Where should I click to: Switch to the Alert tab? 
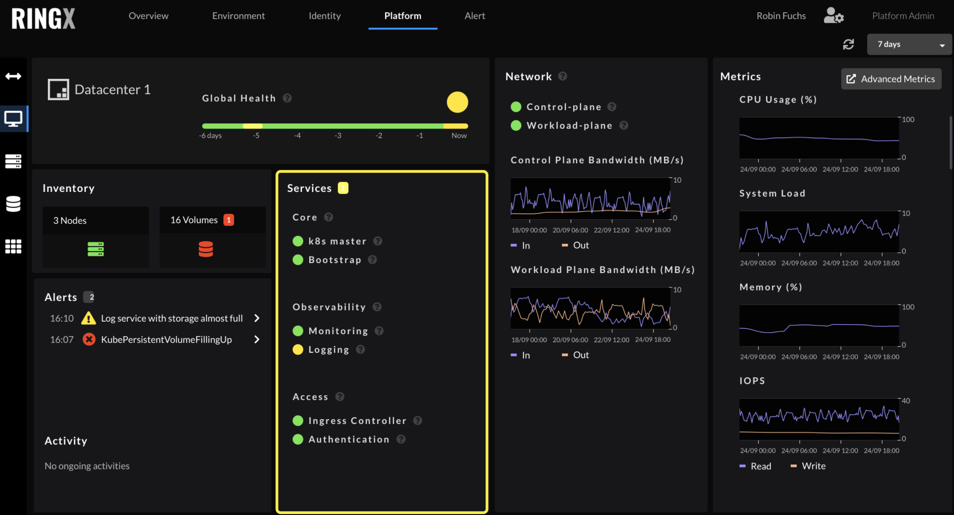[474, 16]
